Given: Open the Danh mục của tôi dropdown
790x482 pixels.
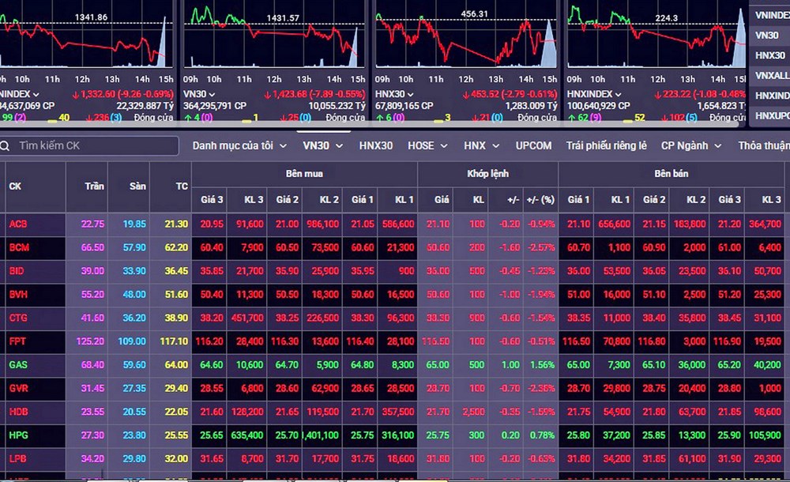Looking at the screenshot, I should (x=240, y=145).
